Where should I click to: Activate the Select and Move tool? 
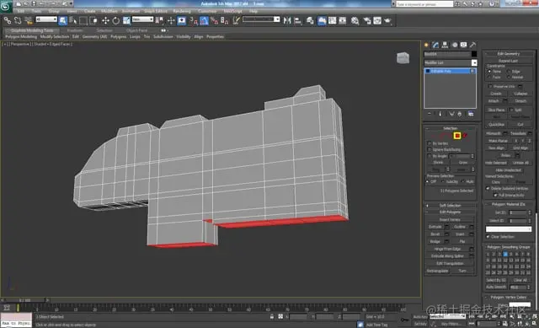click(x=105, y=21)
